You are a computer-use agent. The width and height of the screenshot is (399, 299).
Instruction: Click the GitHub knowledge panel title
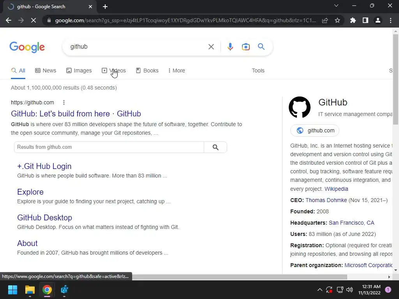tap(333, 102)
